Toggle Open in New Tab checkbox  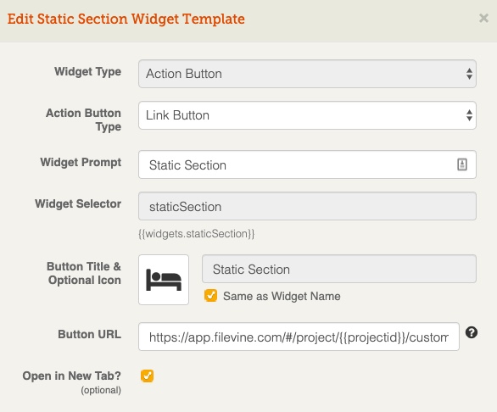(147, 376)
